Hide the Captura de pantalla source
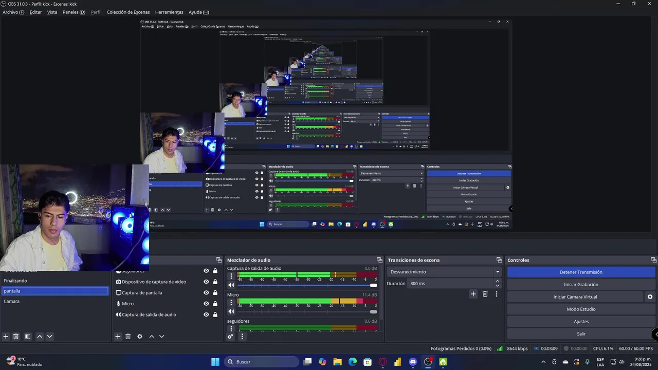This screenshot has height=370, width=658. 206,293
